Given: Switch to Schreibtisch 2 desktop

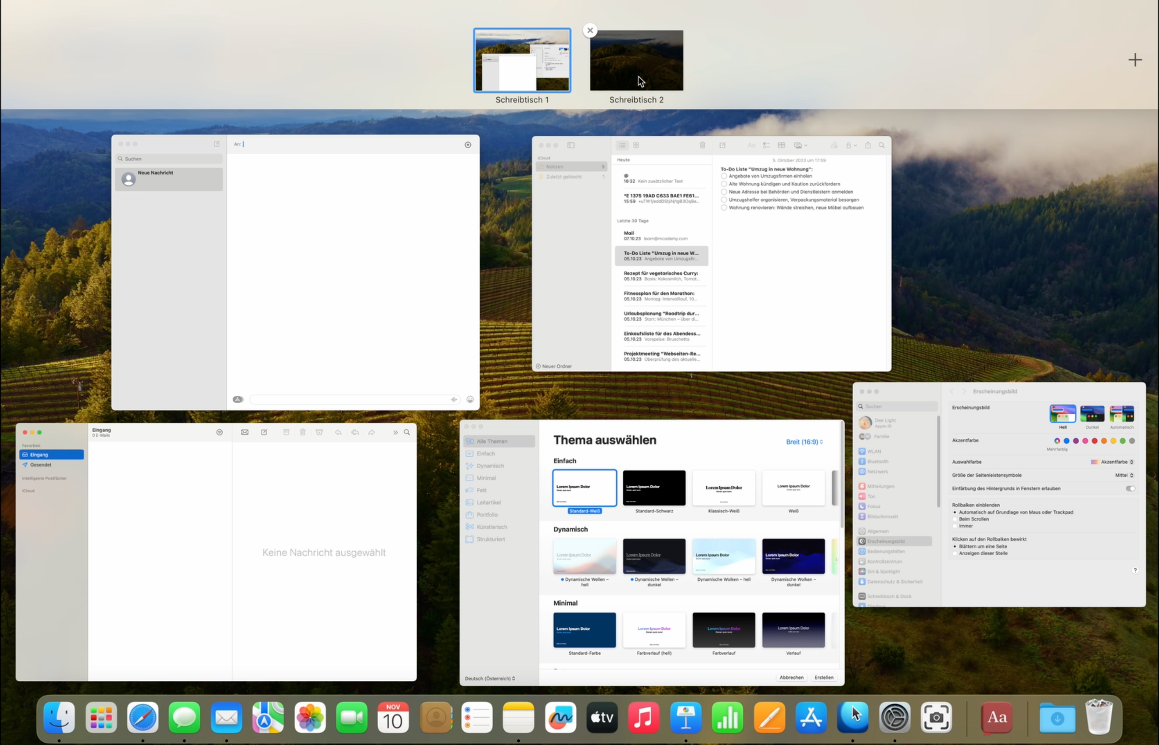Looking at the screenshot, I should [x=636, y=60].
